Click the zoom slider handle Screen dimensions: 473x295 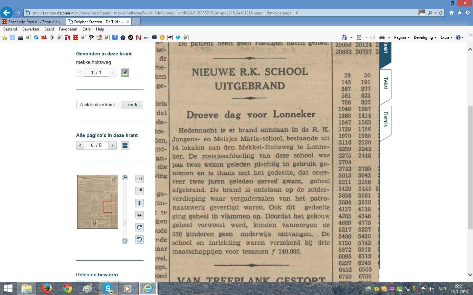[x=125, y=223]
